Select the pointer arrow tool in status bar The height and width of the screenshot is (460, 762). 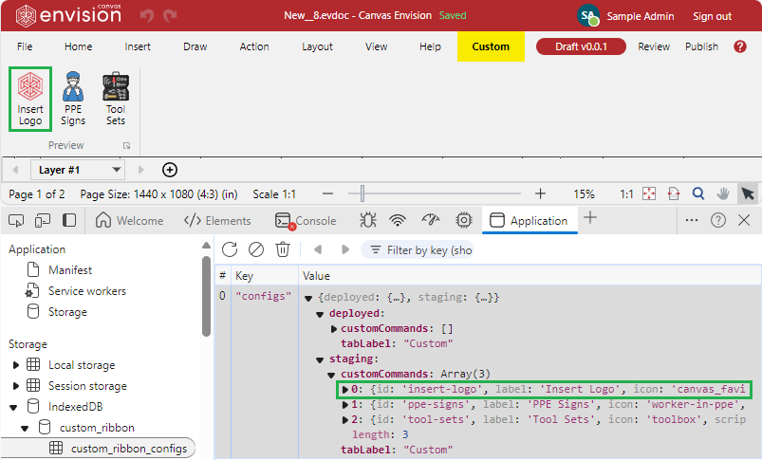(x=748, y=193)
